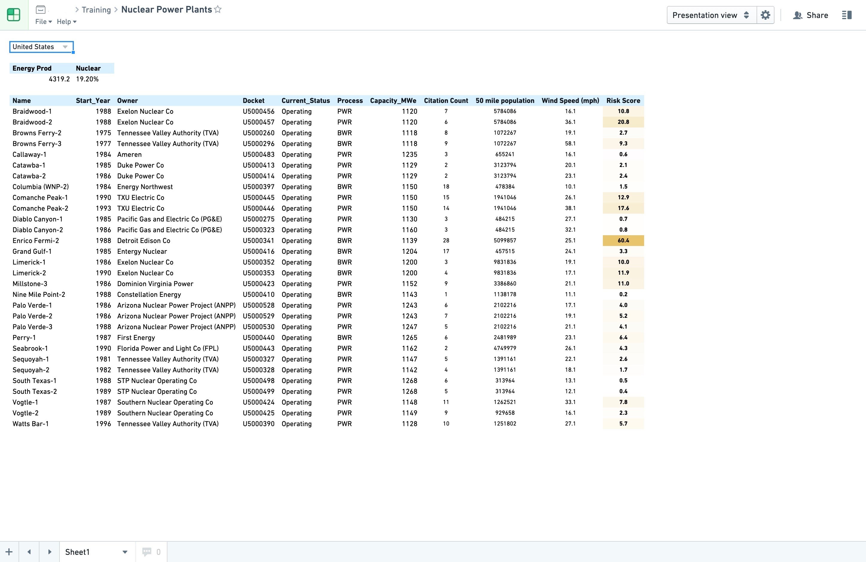This screenshot has height=562, width=866.
Task: Click the Start_Year column header
Action: [93, 101]
